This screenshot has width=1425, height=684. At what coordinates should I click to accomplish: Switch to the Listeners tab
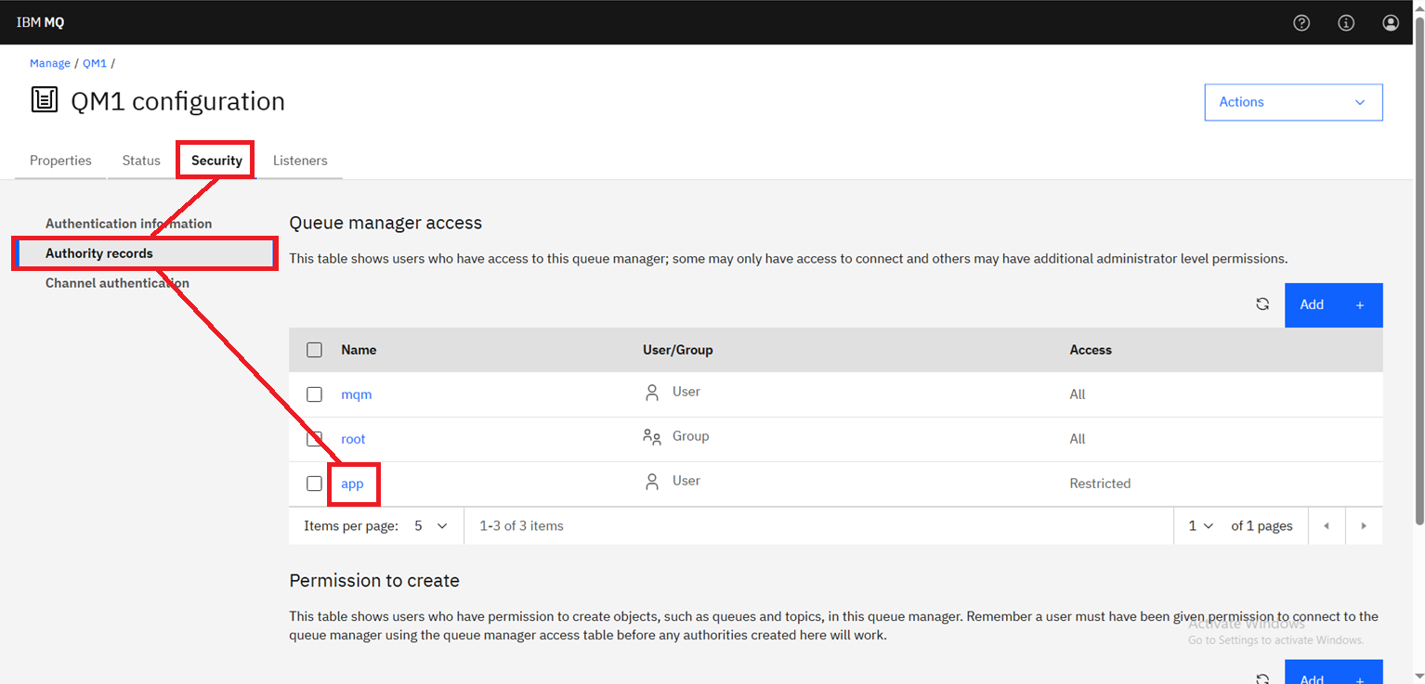click(300, 161)
